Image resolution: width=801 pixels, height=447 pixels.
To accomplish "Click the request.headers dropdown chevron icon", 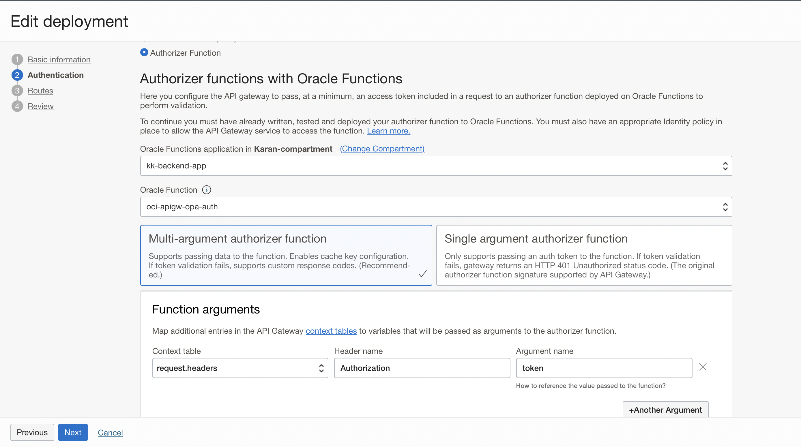I will pyautogui.click(x=321, y=368).
